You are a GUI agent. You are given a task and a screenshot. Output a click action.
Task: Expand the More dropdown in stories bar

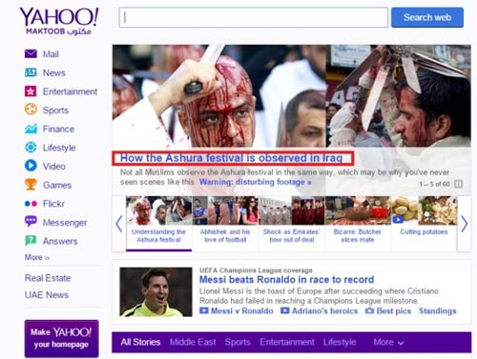click(388, 342)
